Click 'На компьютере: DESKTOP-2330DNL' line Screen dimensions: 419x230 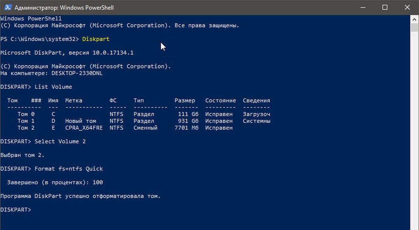pos(51,73)
